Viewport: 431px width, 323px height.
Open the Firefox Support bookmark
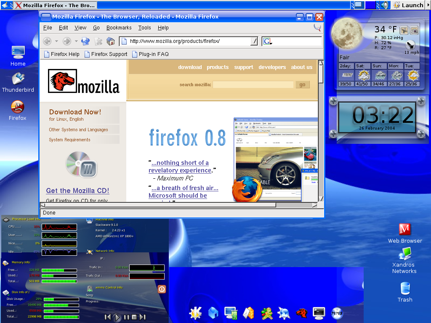click(x=106, y=54)
